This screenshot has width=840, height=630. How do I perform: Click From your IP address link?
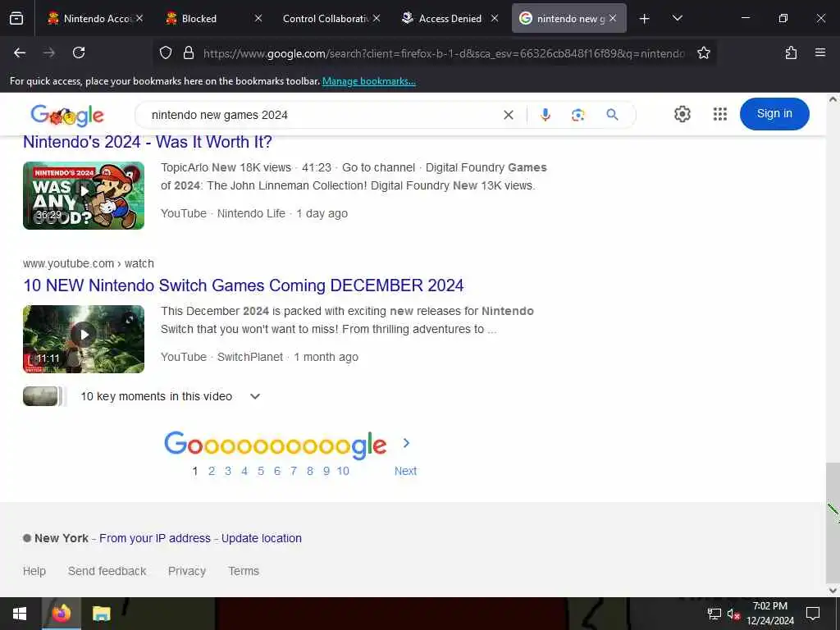coord(155,538)
